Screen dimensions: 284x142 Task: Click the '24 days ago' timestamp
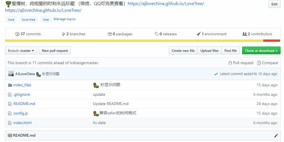(x=267, y=104)
